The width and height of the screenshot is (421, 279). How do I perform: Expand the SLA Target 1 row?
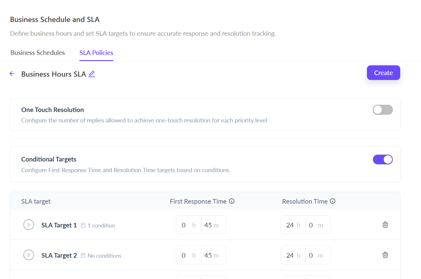click(x=29, y=225)
